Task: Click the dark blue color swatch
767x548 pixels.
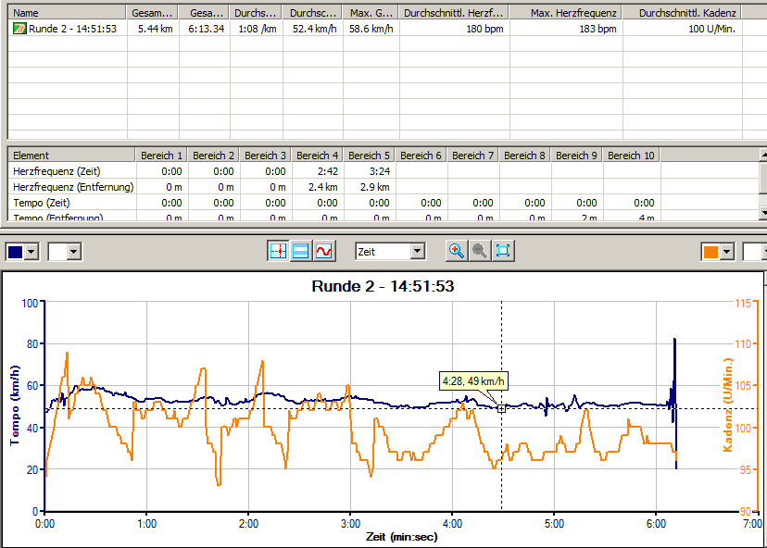Action: point(16,252)
